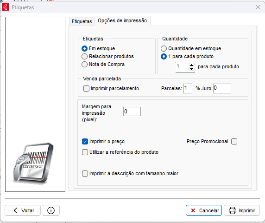Viewport: 265px width, 223px height.
Task: Click the Parcelas input field
Action: coord(188,88)
